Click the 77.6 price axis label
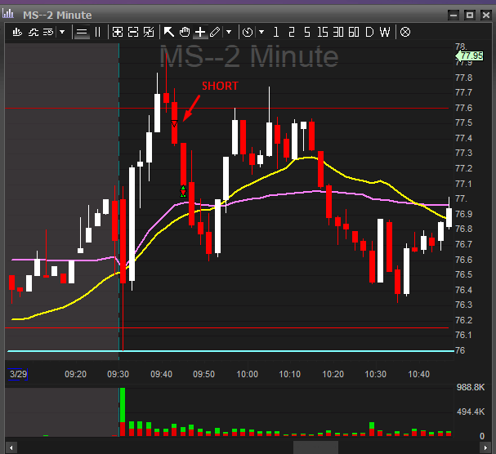The image size is (496, 454). (x=463, y=108)
